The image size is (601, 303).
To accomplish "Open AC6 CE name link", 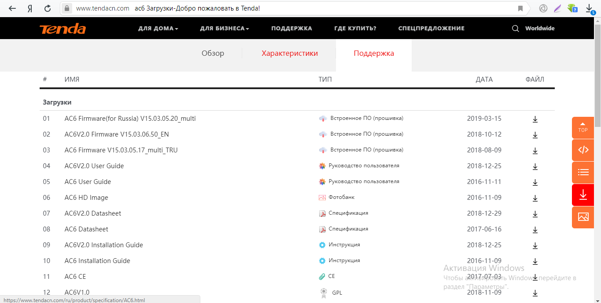I will pyautogui.click(x=75, y=277).
